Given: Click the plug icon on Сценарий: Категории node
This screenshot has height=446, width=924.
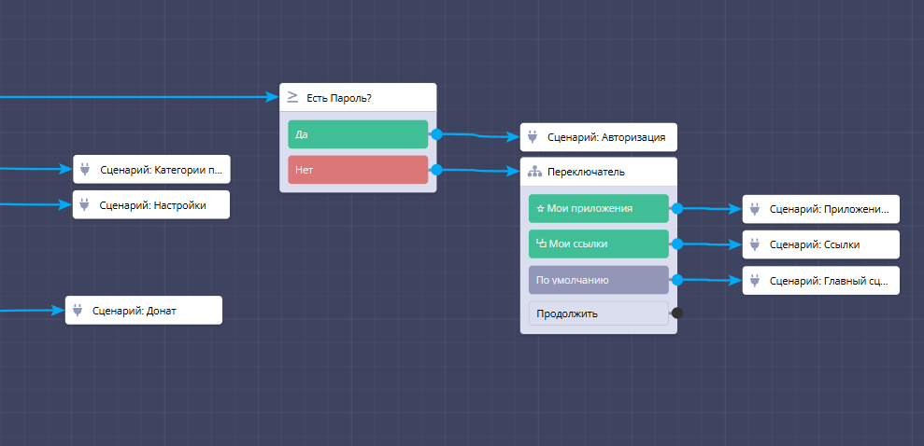Looking at the screenshot, I should pyautogui.click(x=86, y=170).
